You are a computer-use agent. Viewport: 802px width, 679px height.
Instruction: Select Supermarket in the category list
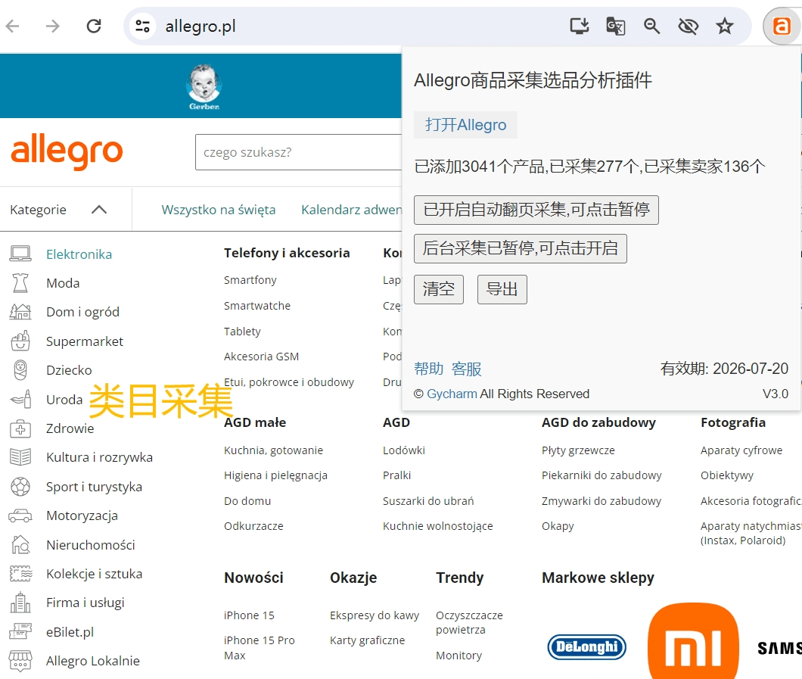pos(85,341)
